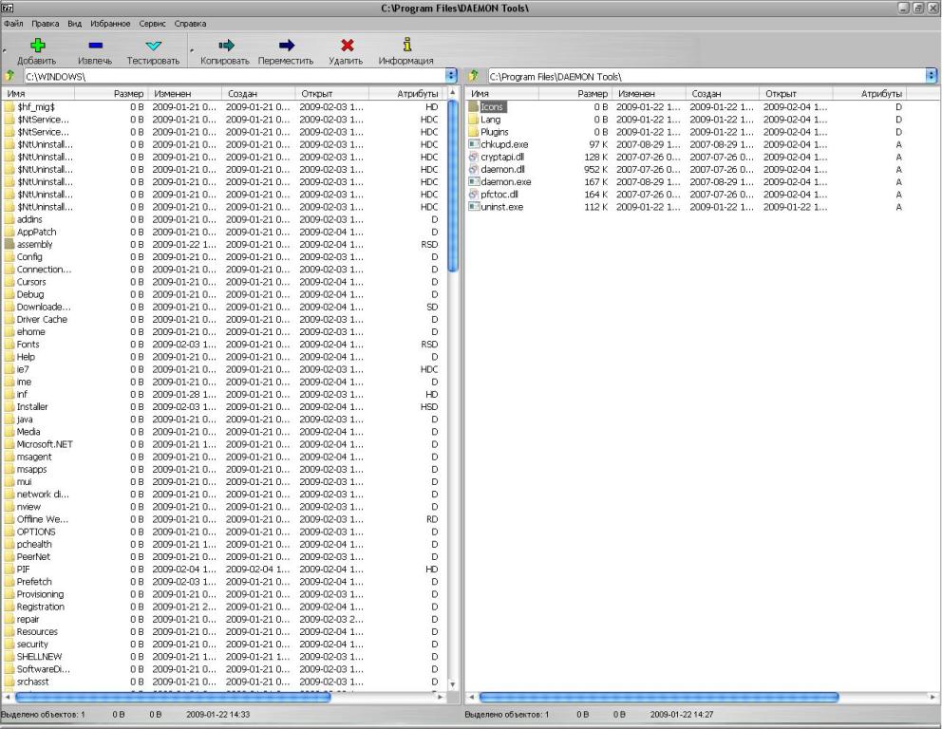Select the Cursors folder name

tap(31, 282)
